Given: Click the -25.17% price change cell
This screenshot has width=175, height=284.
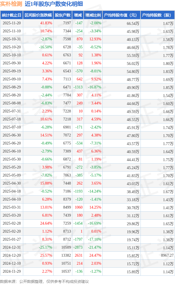Looking at the screenshot, I should (46, 248).
